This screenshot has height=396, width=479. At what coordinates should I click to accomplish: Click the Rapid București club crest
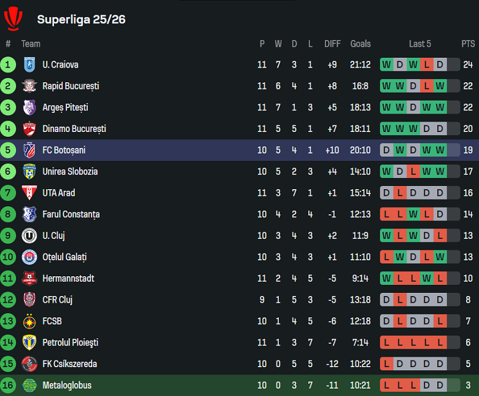tap(29, 86)
